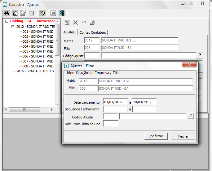Image resolution: width=212 pixels, height=171 pixels.
Task: Select 2016 - SONDA IT TESTES tree item
Action: [35, 71]
